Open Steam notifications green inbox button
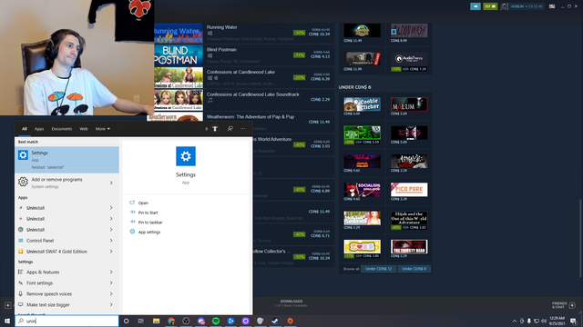Screen dimensions: 583x327 pyautogui.click(x=490, y=6)
